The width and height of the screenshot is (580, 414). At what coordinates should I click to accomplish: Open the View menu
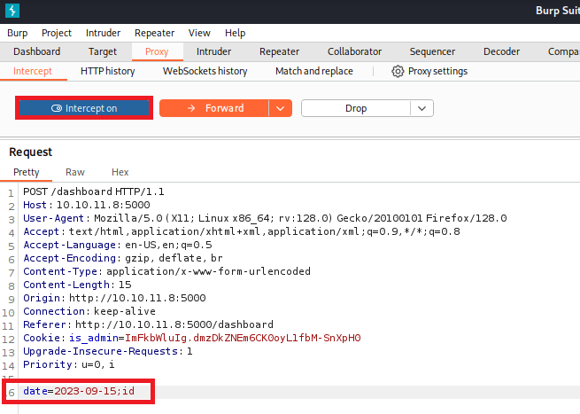(199, 33)
